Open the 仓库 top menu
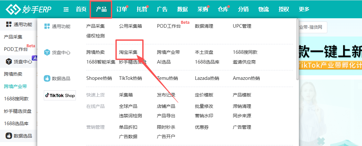This screenshot has height=146, width=362. (x=223, y=9)
